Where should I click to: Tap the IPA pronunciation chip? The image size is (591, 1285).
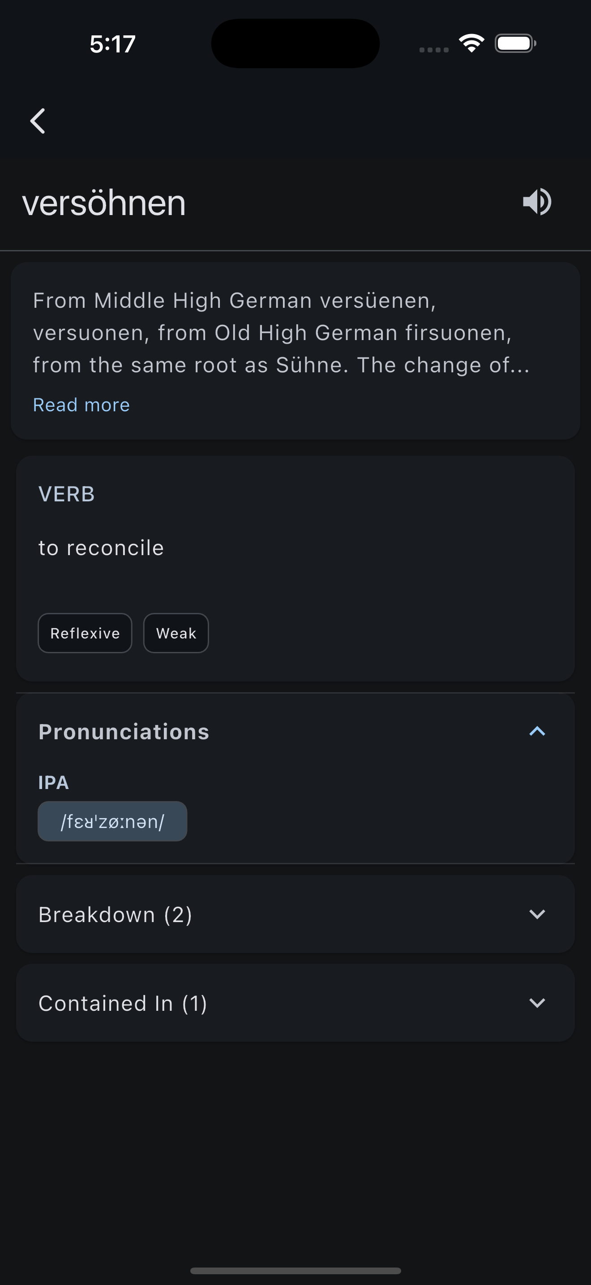pyautogui.click(x=113, y=821)
